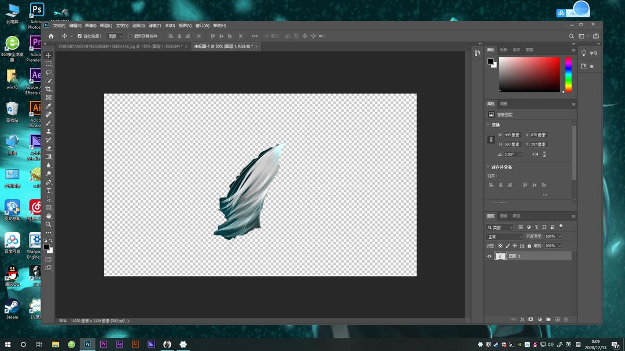Adjust the rainbow hue slider
The height and width of the screenshot is (351, 625).
[x=568, y=74]
